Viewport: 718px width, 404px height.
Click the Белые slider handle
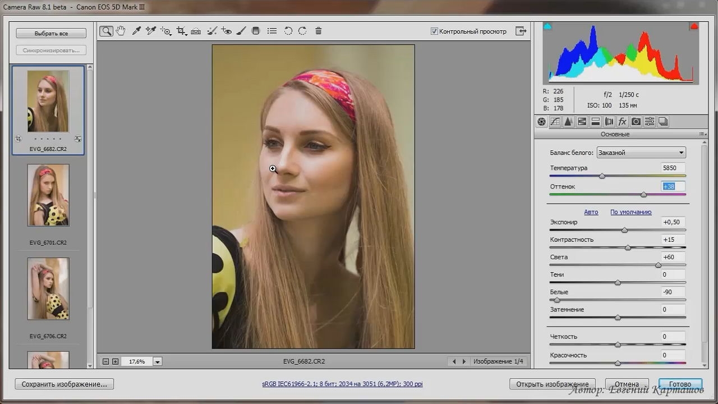click(x=557, y=300)
